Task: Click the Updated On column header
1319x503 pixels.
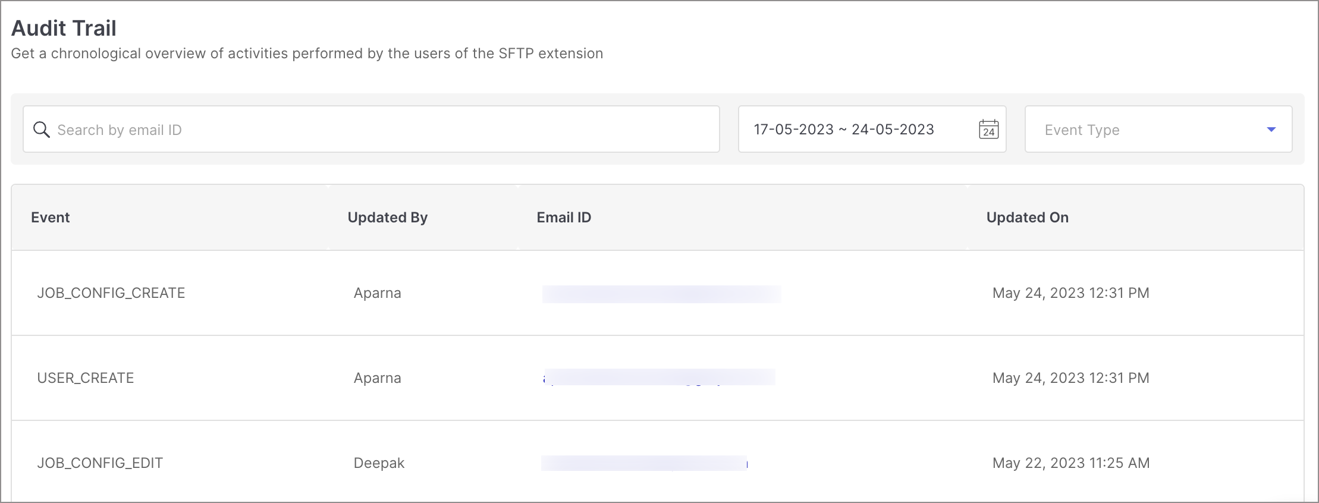Action: (x=1028, y=218)
